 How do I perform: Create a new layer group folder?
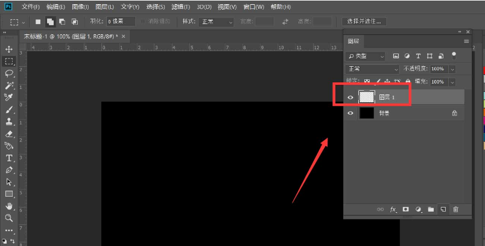coord(431,209)
